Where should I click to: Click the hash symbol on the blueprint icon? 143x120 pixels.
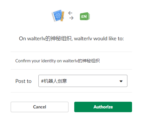[57, 15]
